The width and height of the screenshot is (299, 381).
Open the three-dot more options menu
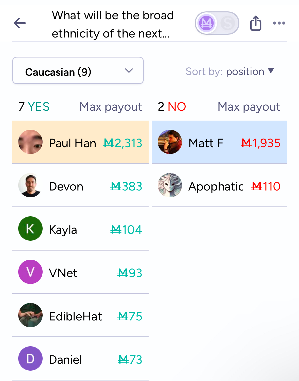click(x=279, y=23)
